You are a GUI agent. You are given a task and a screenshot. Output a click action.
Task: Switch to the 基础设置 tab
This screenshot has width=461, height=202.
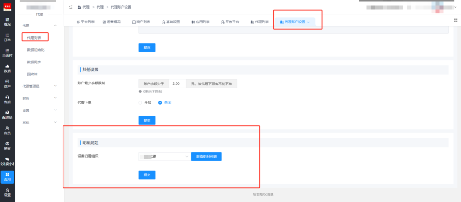tap(171, 22)
